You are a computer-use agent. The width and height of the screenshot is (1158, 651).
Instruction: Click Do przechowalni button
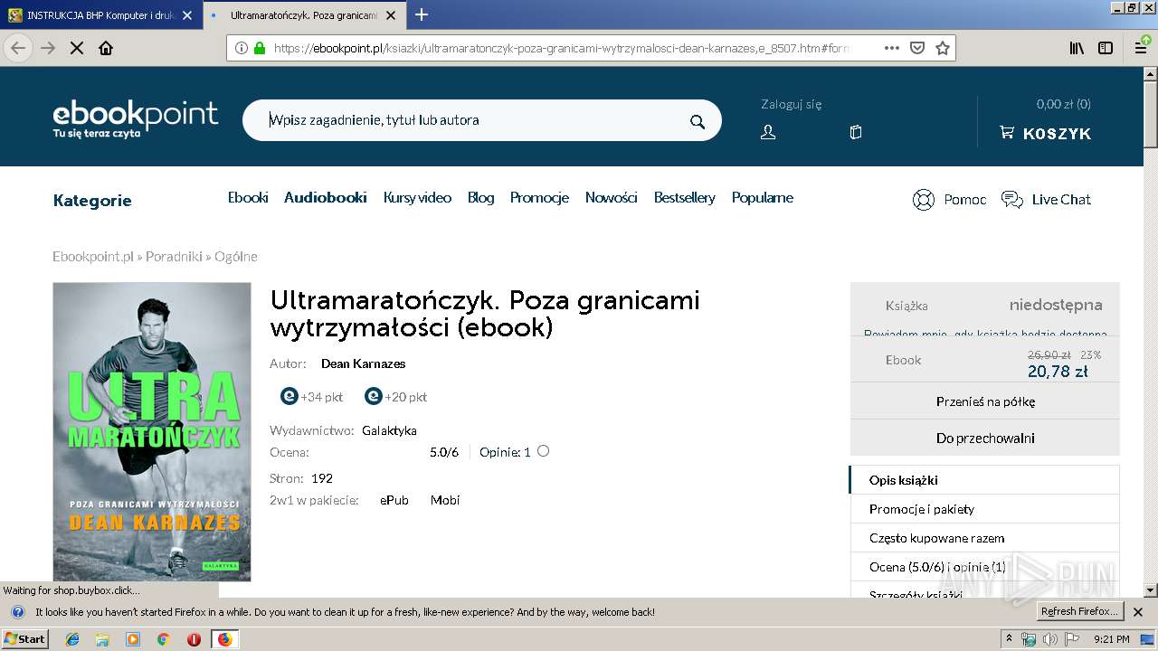[985, 438]
